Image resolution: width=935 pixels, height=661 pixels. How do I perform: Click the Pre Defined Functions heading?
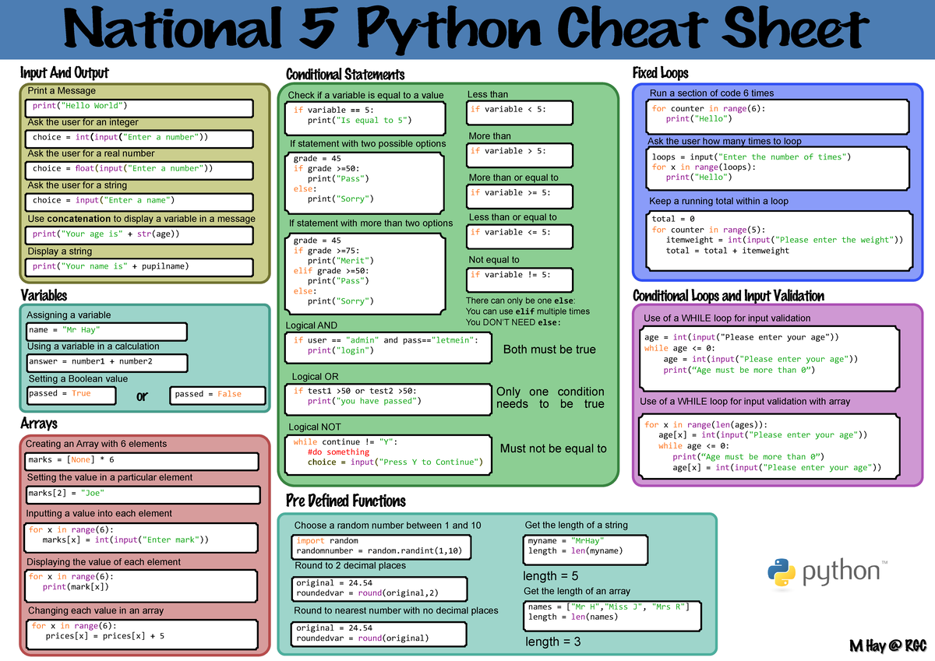(345, 501)
